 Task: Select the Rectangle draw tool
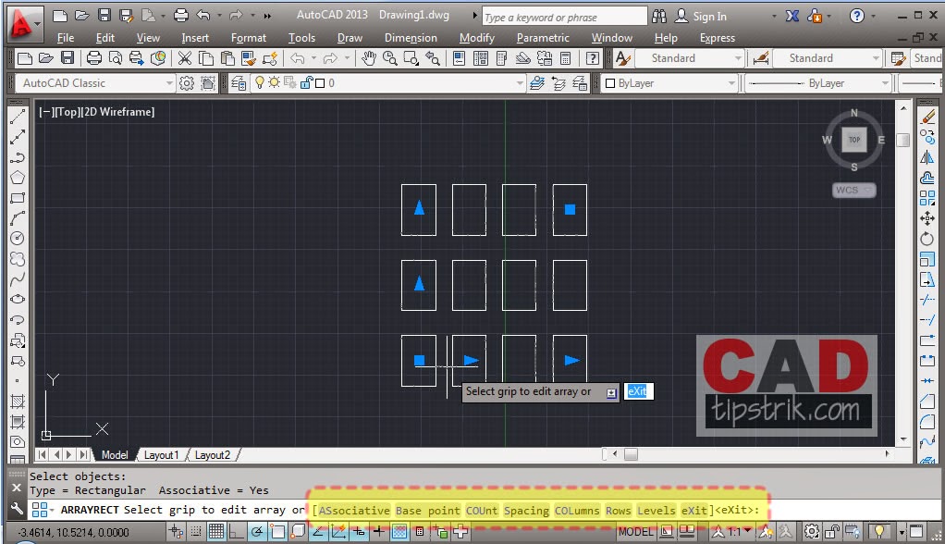18,198
